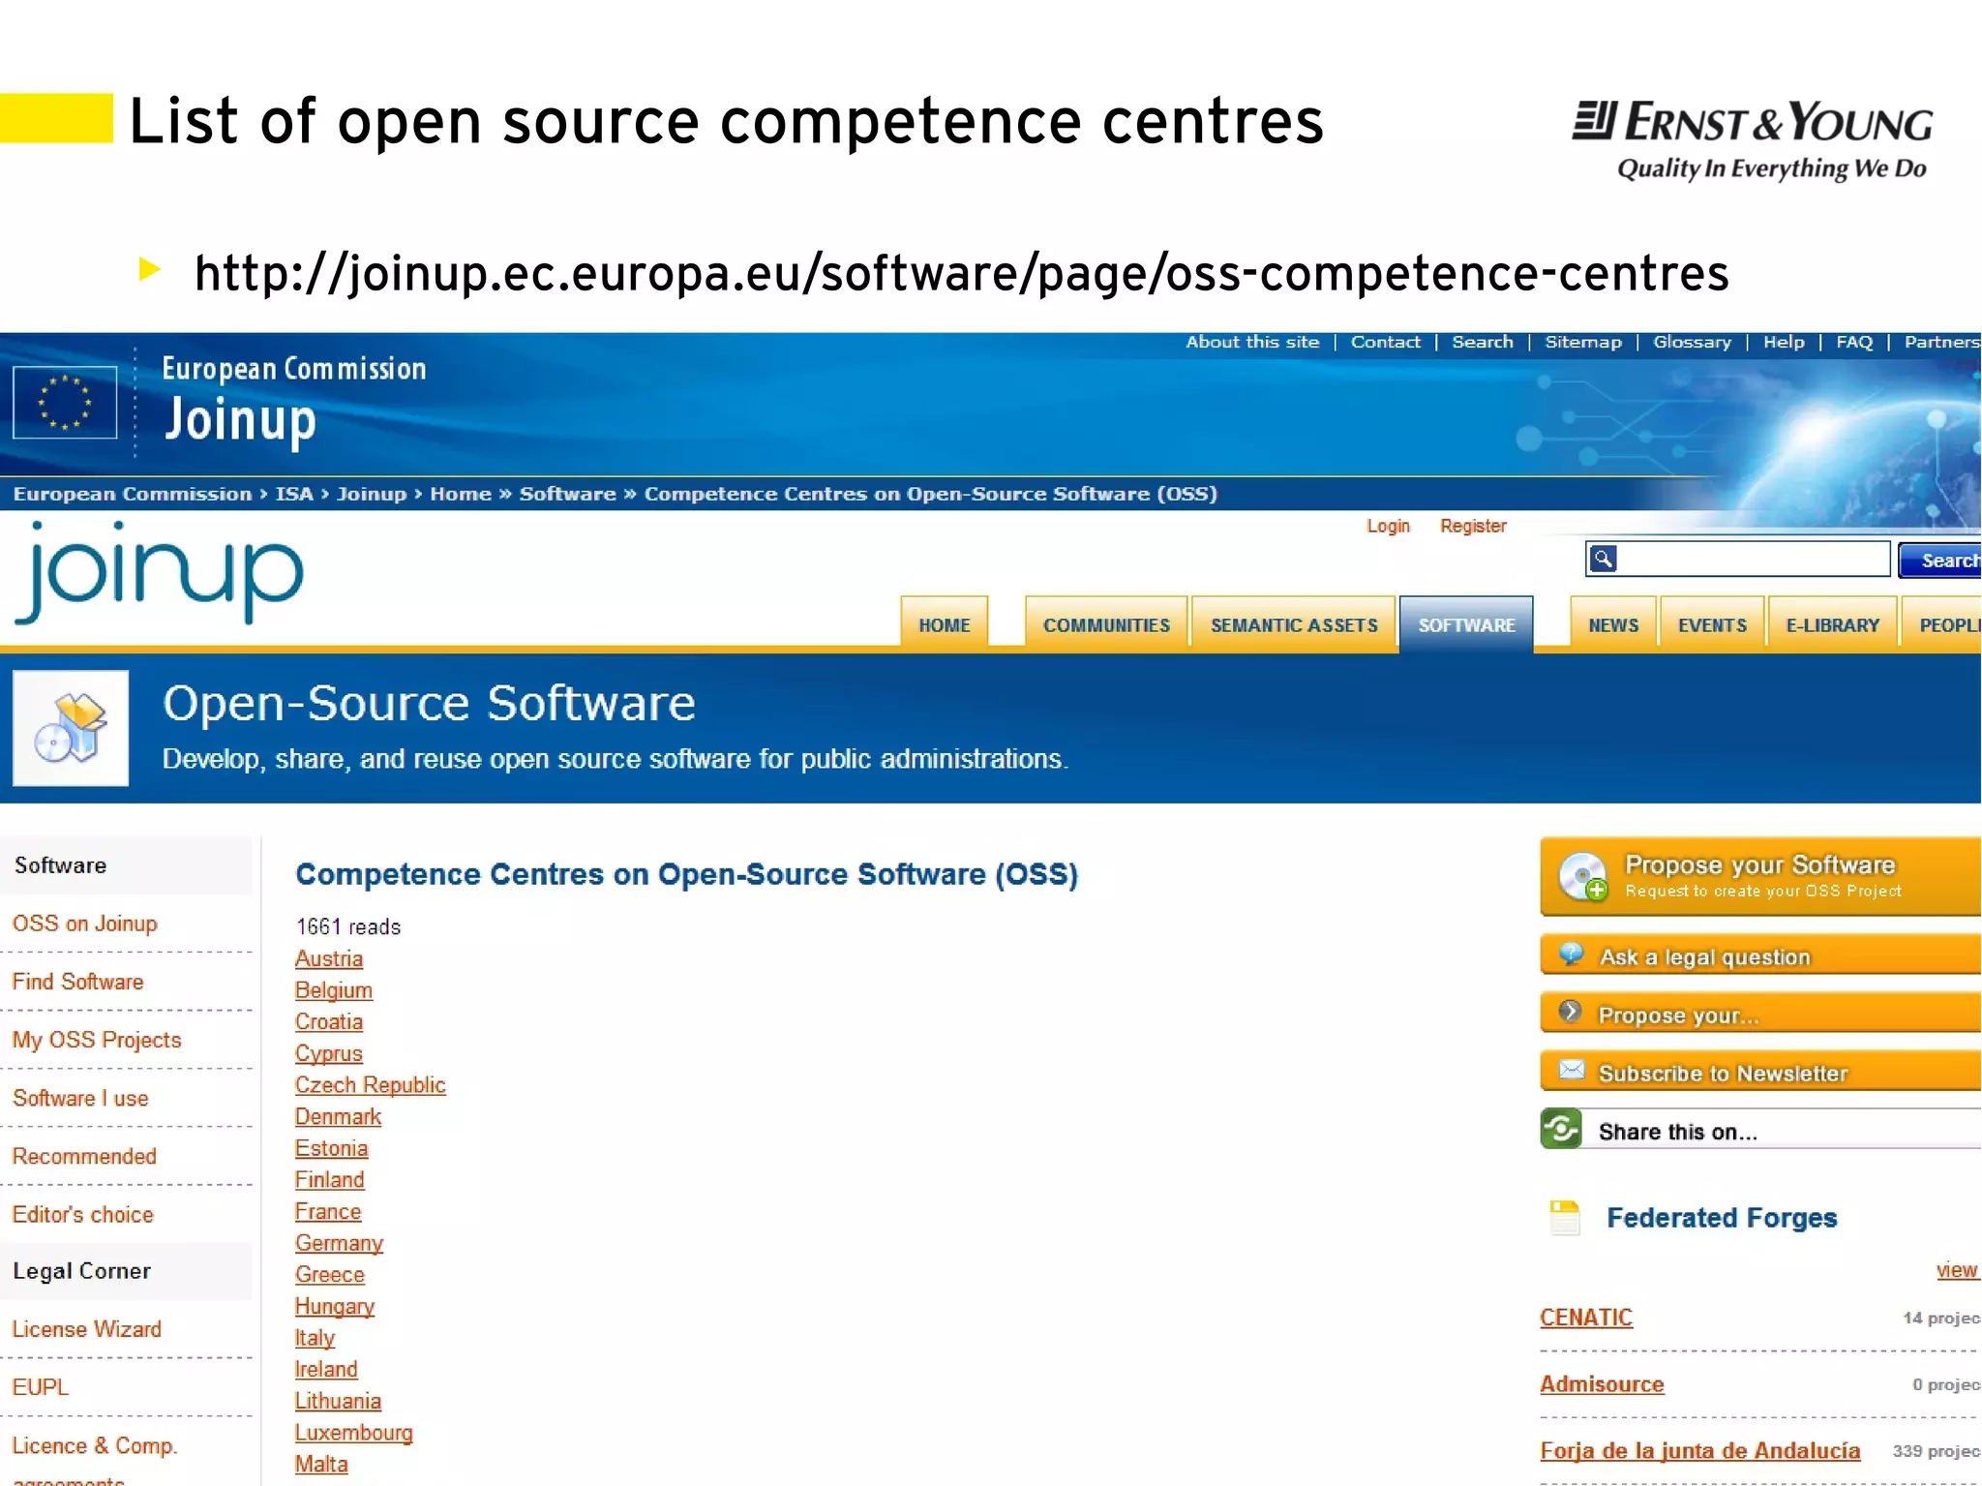Click the Register link
Image resolution: width=1982 pixels, height=1486 pixels.
(x=1473, y=526)
